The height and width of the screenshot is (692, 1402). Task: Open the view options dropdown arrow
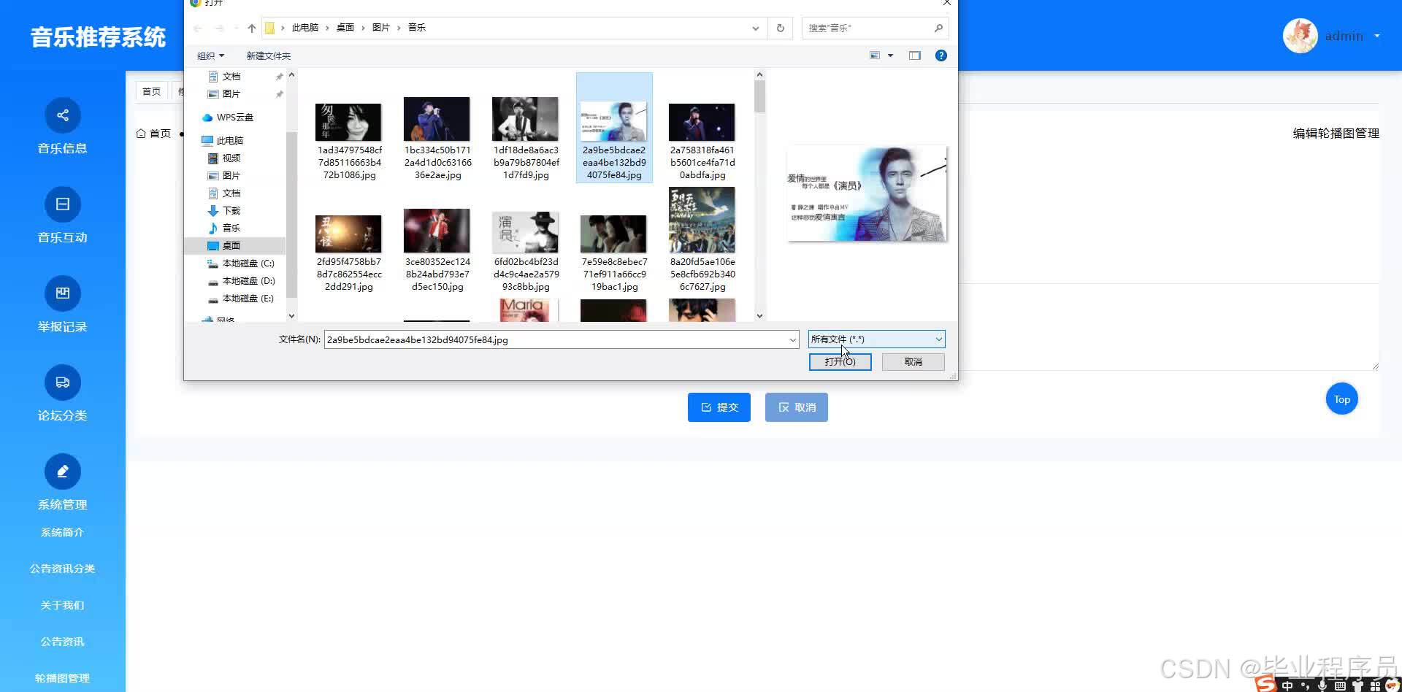click(x=890, y=55)
